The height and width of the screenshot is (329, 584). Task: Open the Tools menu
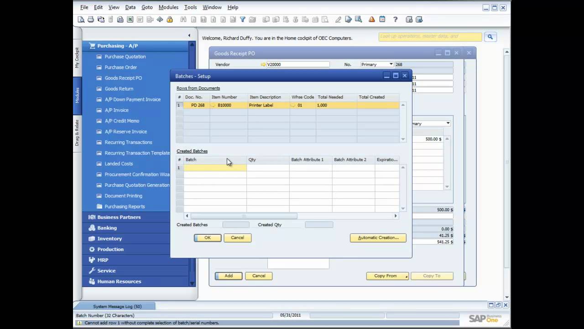(x=190, y=7)
